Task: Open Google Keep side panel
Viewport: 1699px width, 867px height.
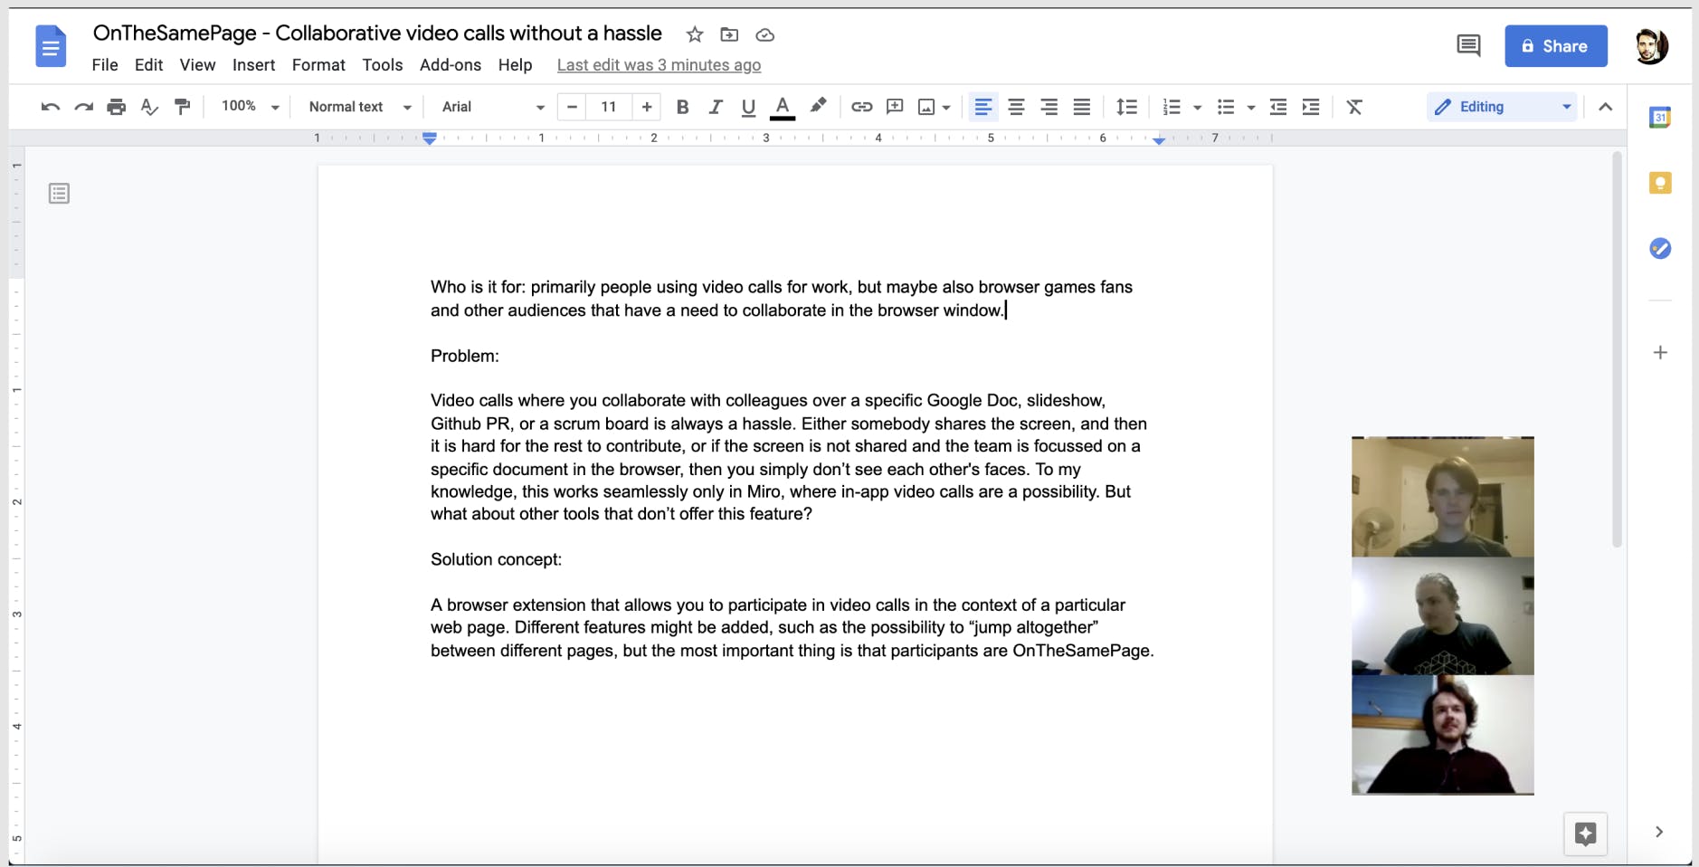Action: click(x=1660, y=183)
